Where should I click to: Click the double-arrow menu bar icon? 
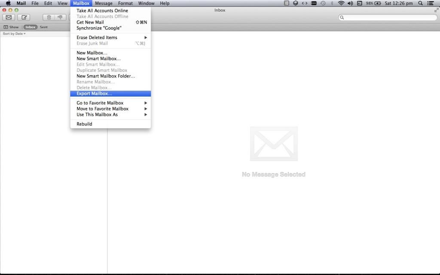click(305, 3)
